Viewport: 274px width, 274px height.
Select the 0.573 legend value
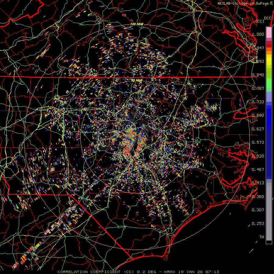(258, 142)
